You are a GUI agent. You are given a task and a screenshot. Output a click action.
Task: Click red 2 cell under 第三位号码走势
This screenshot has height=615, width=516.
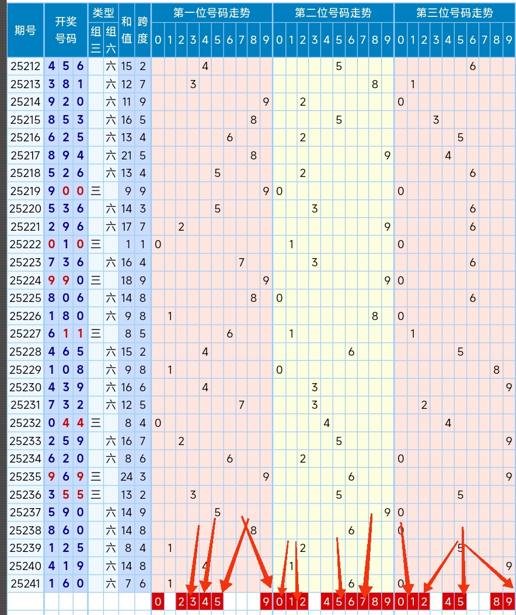(424, 602)
